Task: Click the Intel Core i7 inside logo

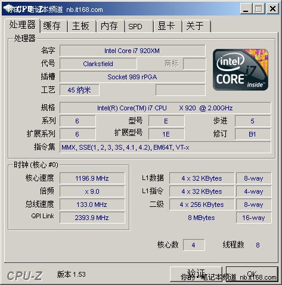Action: click(240, 70)
